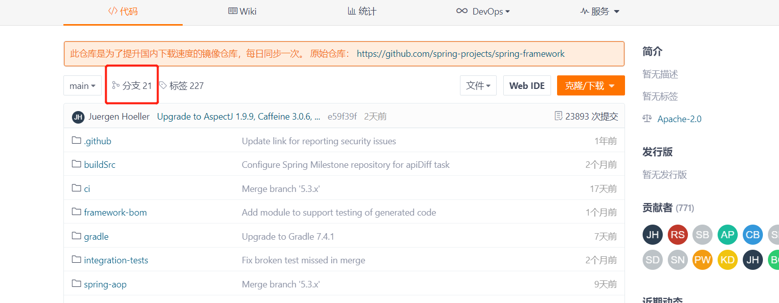
Task: Click the SD contributor avatar
Action: click(x=653, y=260)
